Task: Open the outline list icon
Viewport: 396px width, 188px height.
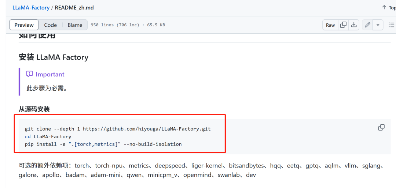Action: click(x=391, y=25)
